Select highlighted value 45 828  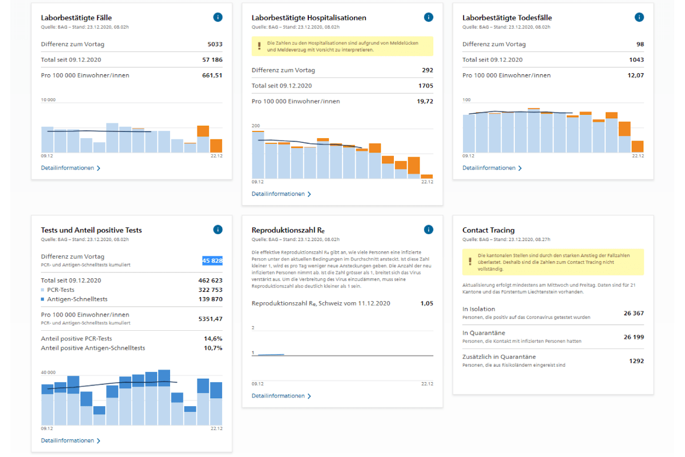click(212, 260)
